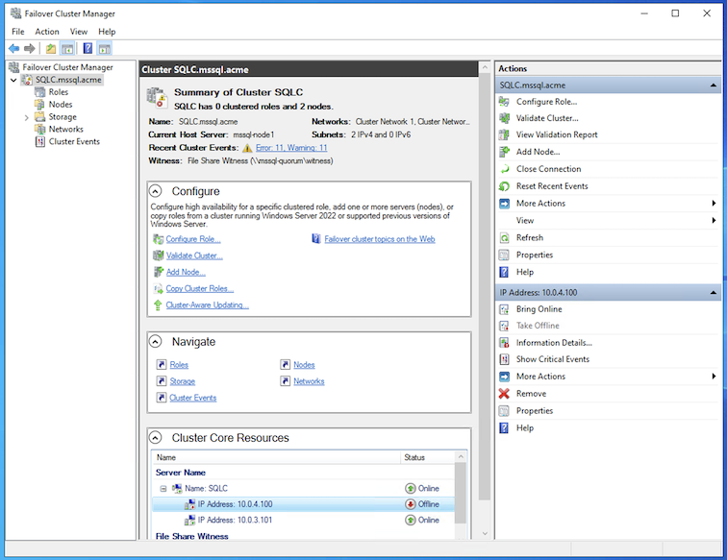
Task: Click the Forward arrow toolbar icon
Action: pos(30,48)
